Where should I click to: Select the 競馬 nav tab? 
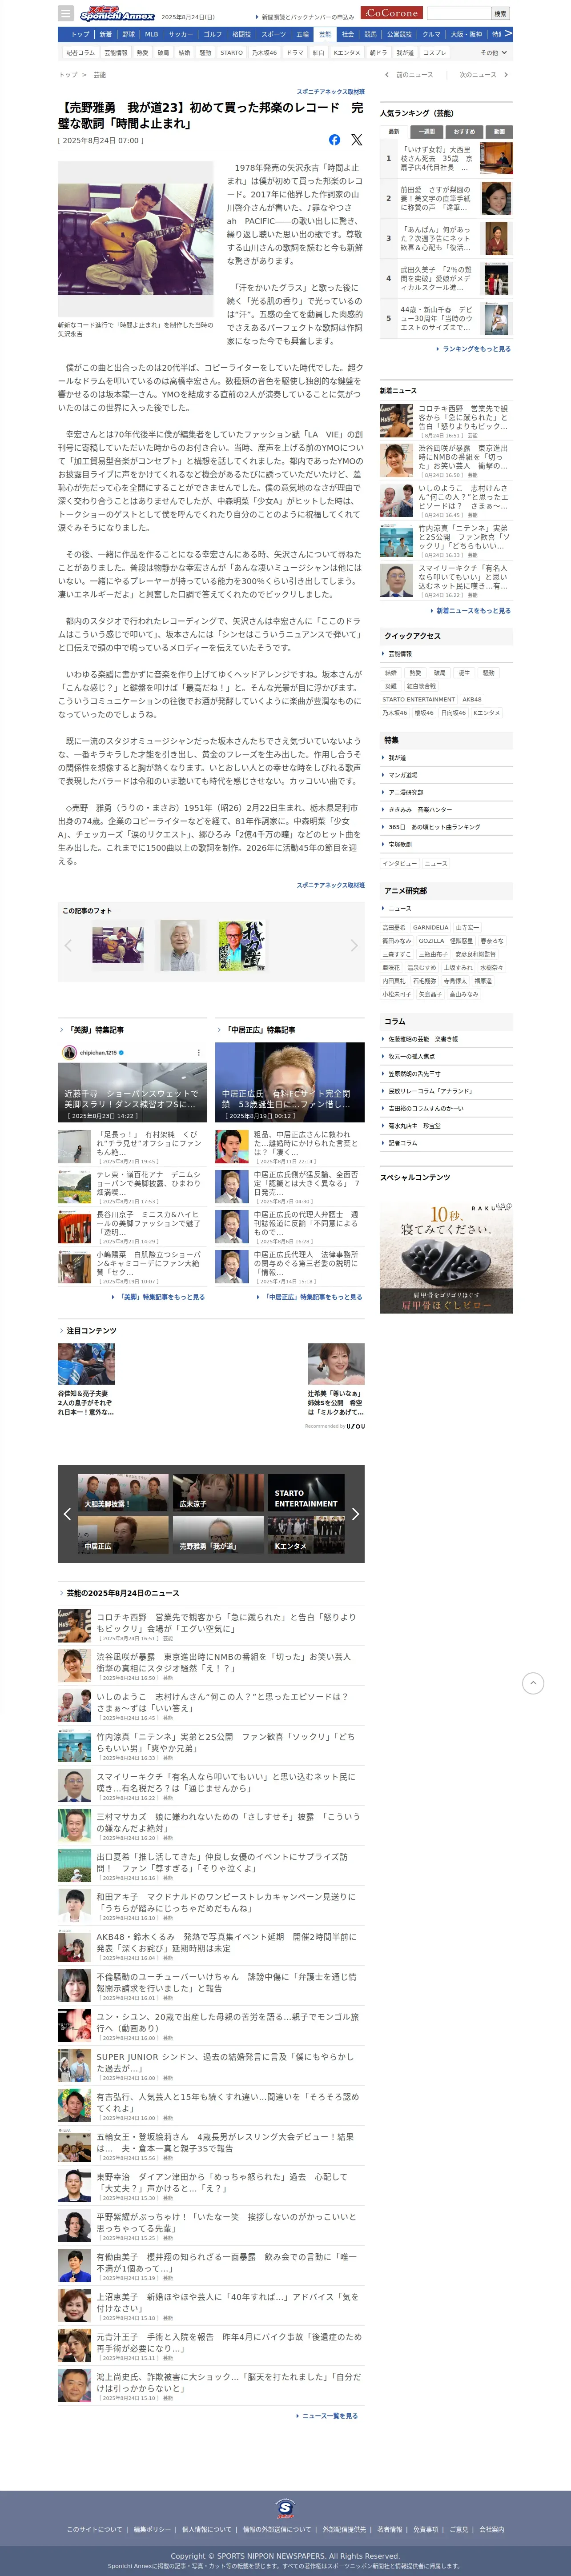pos(370,34)
